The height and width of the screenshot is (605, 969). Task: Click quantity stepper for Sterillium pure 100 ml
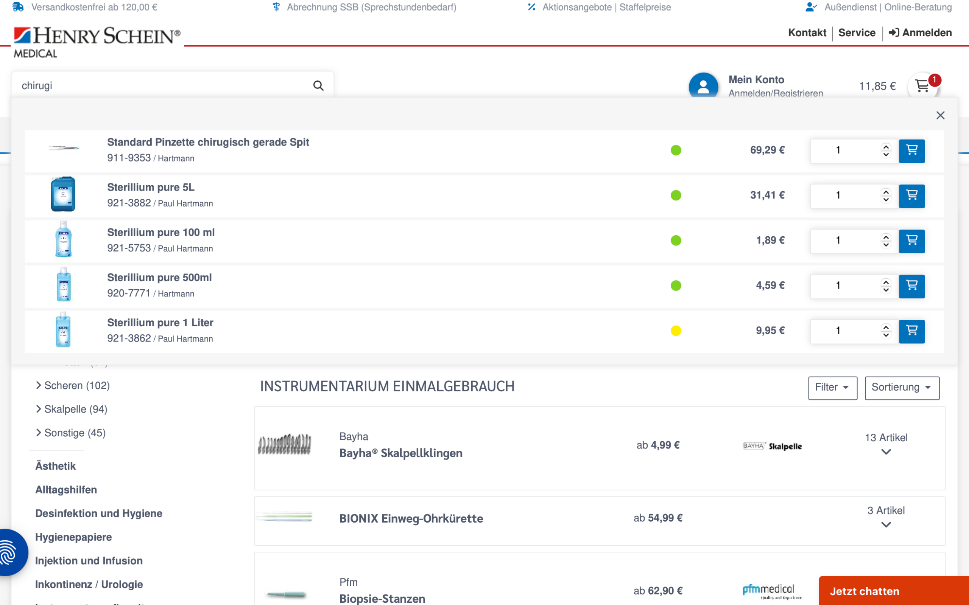point(886,241)
